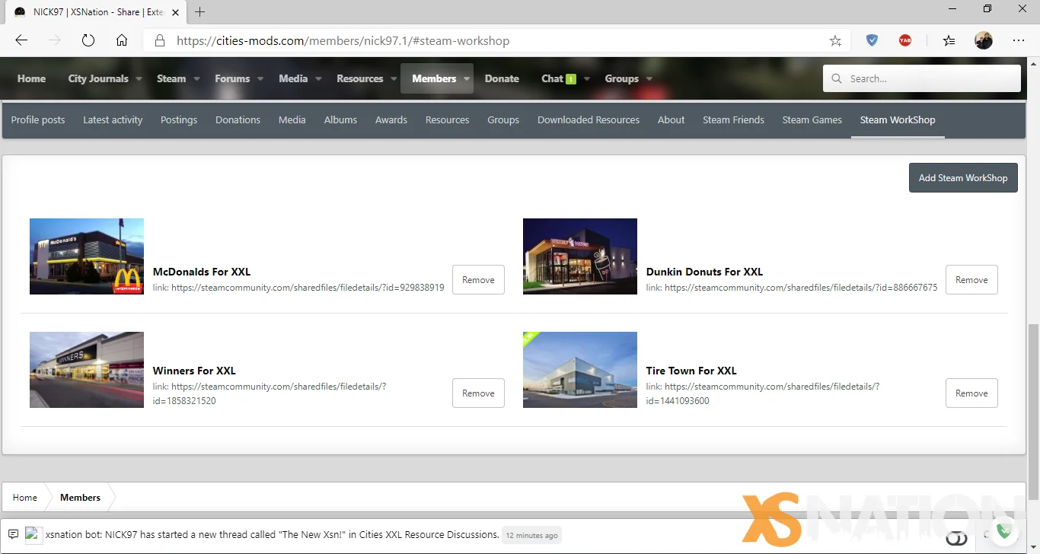Viewport: 1040px width, 554px height.
Task: Switch to the Profile posts tab
Action: point(38,120)
